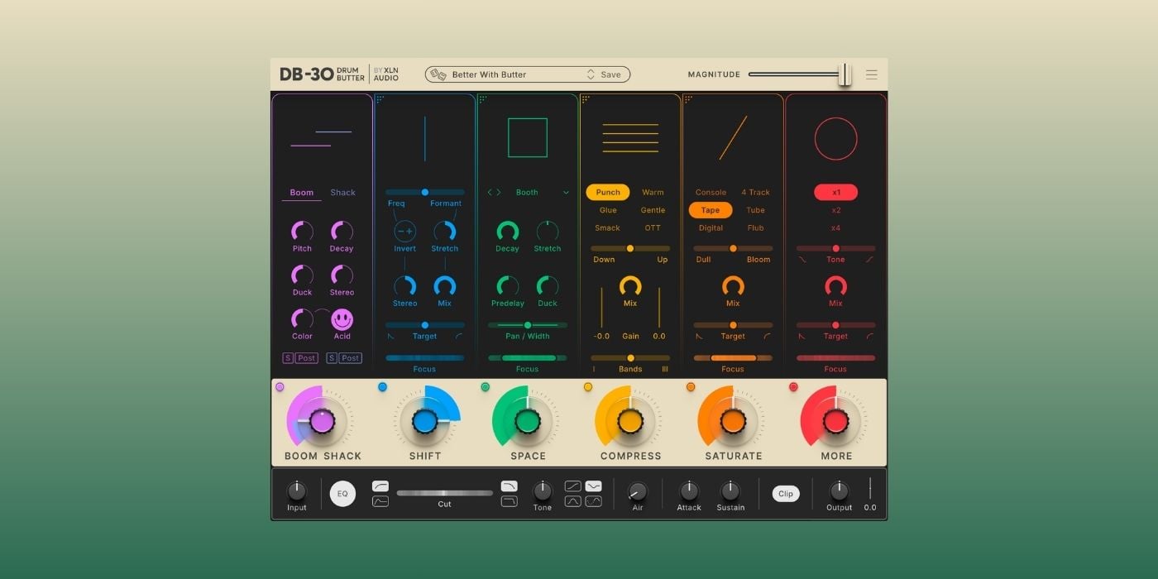Click the Acid smiley knob in Boom panel
This screenshot has width=1158, height=579.
click(342, 320)
